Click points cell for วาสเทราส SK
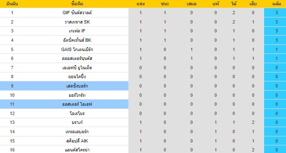The height and width of the screenshot is (153, 286). pos(275,22)
